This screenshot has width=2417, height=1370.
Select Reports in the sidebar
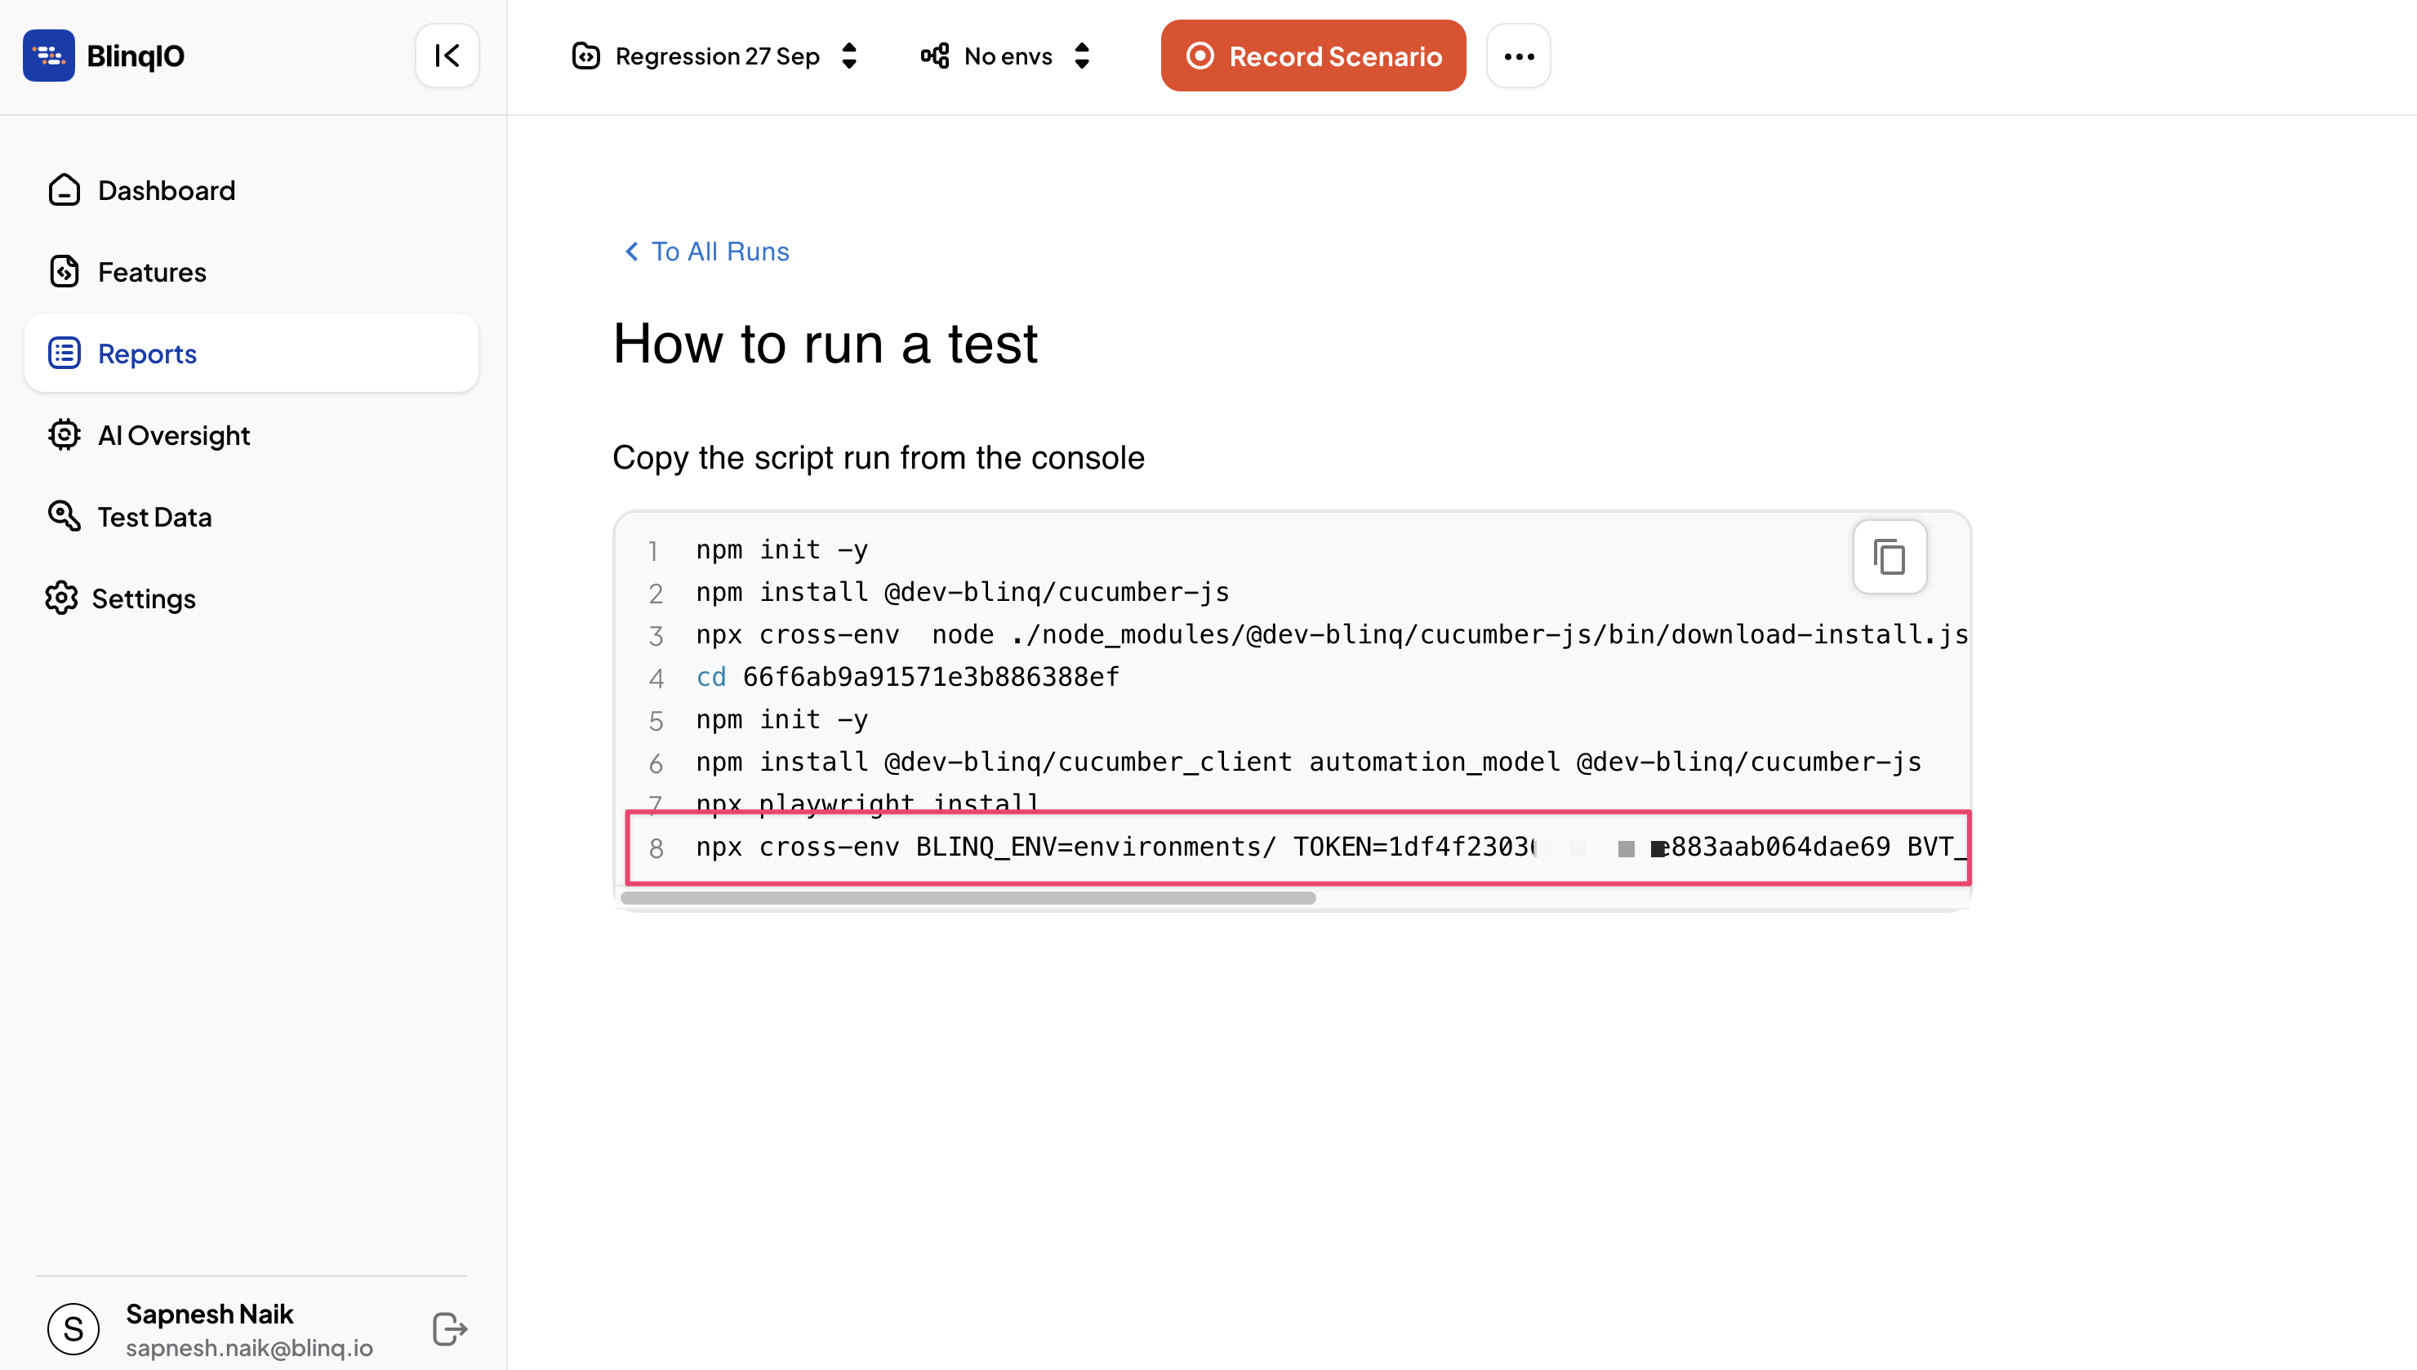(251, 354)
